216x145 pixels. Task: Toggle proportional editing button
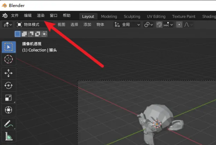(179, 25)
